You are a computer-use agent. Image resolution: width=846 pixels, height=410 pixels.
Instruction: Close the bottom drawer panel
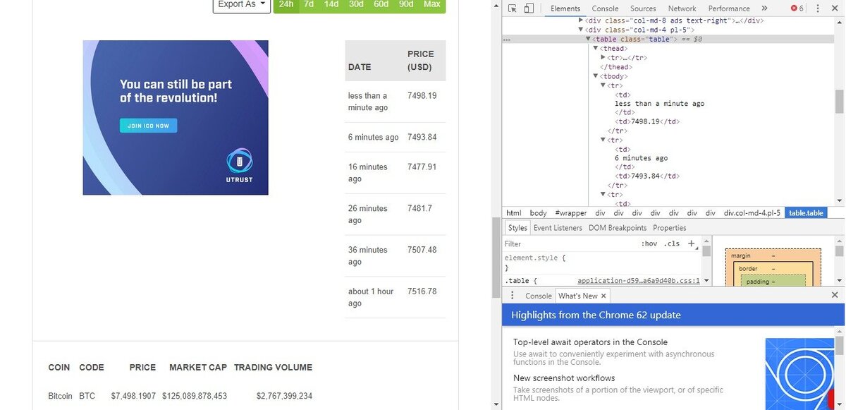(835, 295)
